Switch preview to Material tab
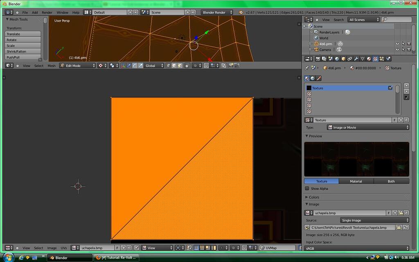This screenshot has height=262, width=419. coord(356,181)
